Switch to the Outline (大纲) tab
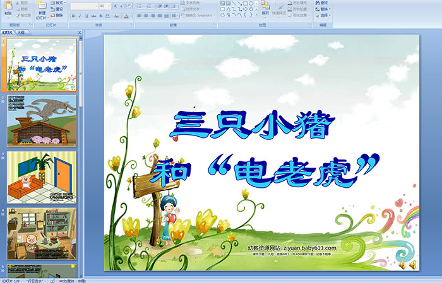The height and width of the screenshot is (283, 442). (21, 32)
